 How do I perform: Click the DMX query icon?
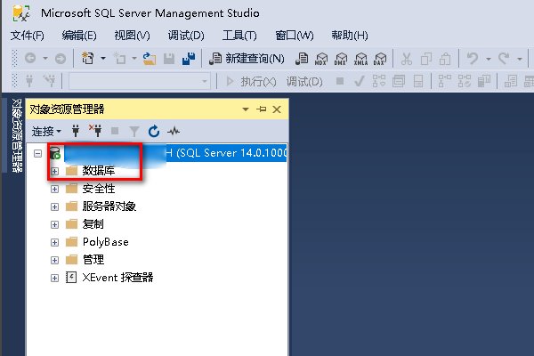[341, 59]
